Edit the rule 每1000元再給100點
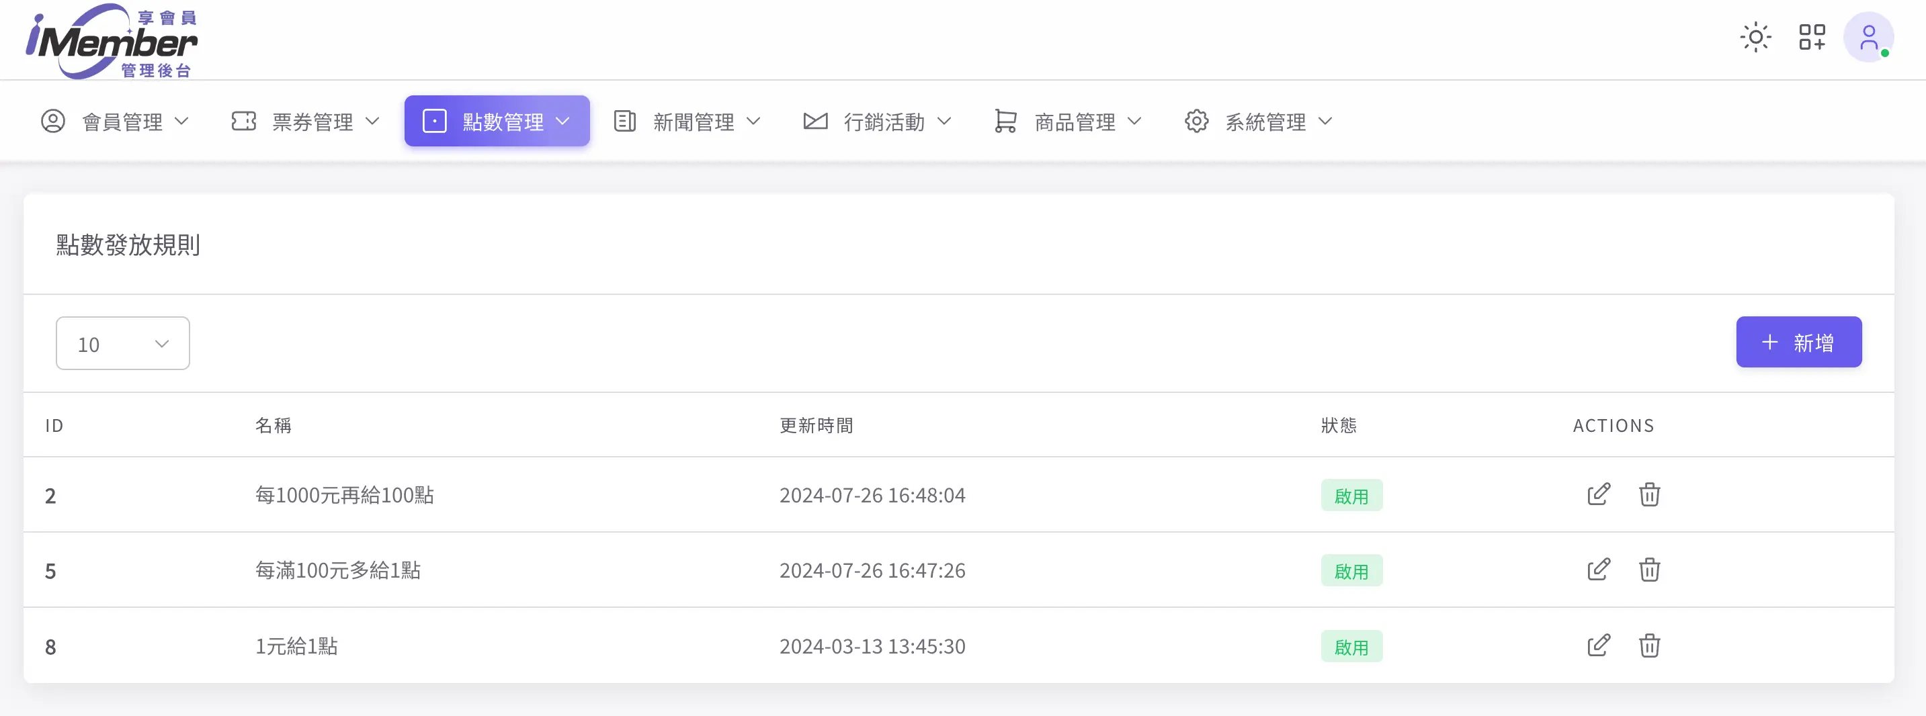Viewport: 1926px width, 716px height. [x=1598, y=495]
